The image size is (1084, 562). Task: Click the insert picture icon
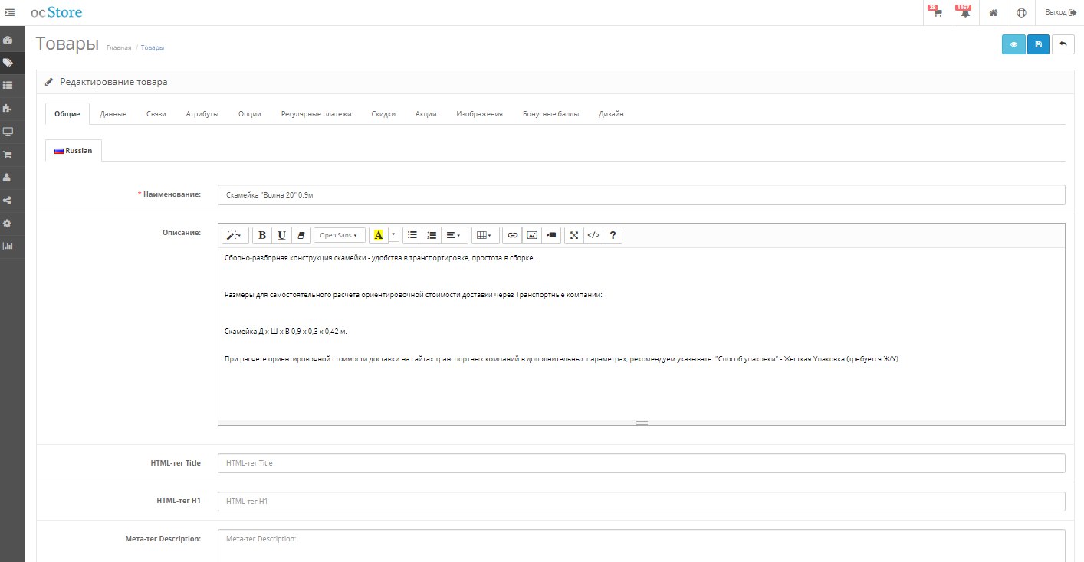coord(532,235)
